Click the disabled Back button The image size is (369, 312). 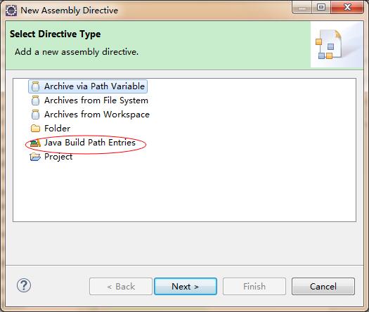point(121,287)
